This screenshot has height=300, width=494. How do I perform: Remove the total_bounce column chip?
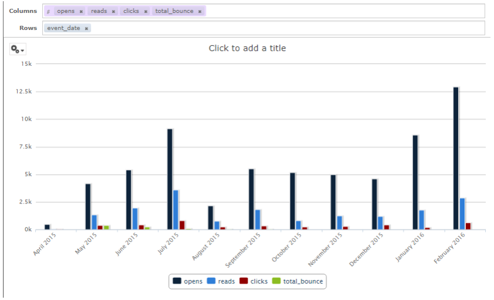(x=200, y=11)
